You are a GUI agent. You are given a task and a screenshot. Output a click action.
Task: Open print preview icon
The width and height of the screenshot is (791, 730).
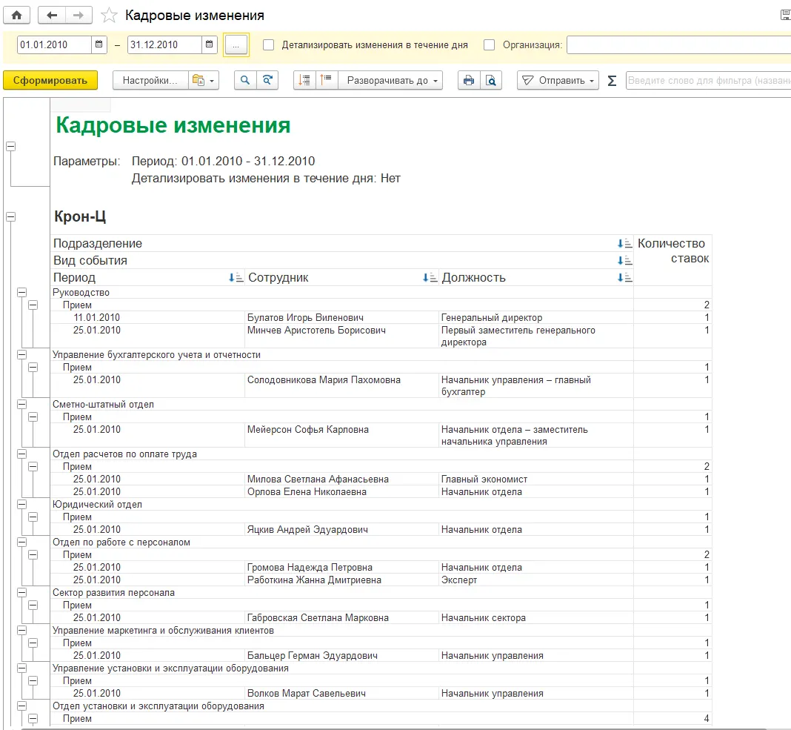[491, 80]
